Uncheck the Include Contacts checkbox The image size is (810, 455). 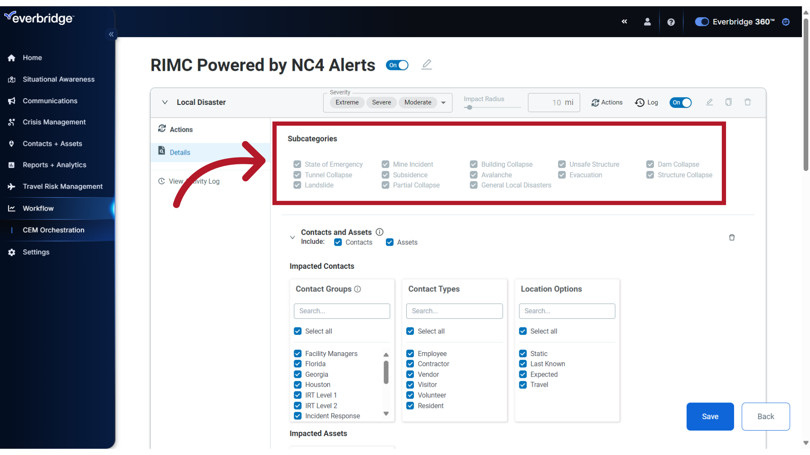click(338, 242)
